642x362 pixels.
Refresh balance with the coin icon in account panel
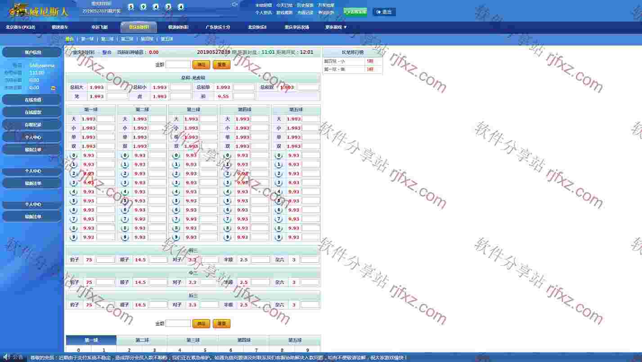coord(53,88)
